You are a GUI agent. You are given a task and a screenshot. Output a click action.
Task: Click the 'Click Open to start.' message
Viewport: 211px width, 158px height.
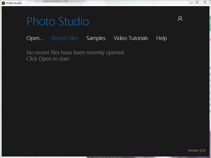pyautogui.click(x=48, y=59)
